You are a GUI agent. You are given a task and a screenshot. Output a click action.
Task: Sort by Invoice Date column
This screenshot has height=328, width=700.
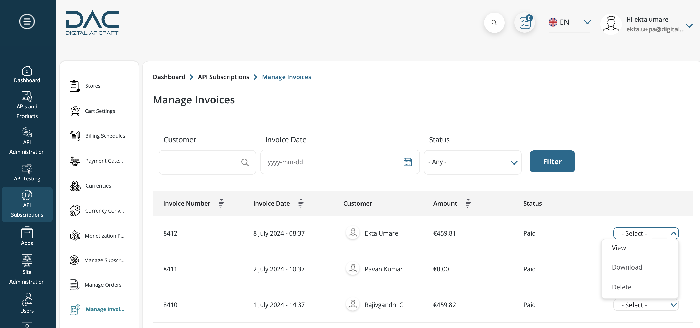[301, 203]
